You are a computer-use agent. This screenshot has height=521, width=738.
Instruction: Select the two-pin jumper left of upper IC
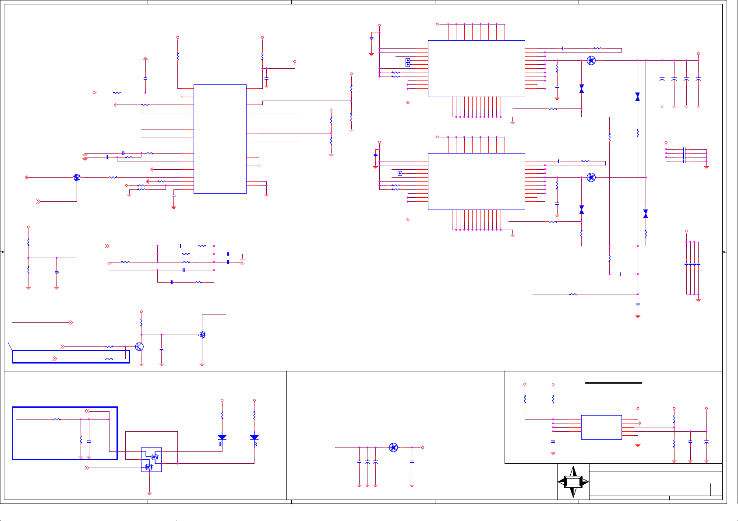point(408,63)
